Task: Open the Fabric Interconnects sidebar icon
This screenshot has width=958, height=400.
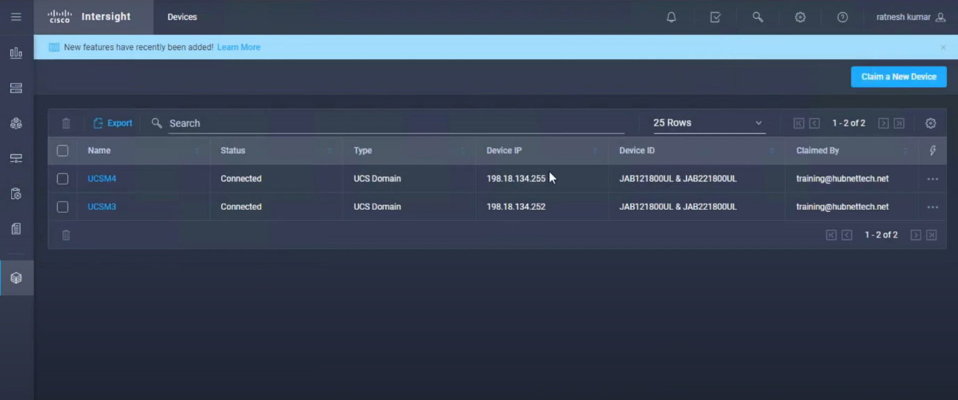Action: click(x=16, y=158)
